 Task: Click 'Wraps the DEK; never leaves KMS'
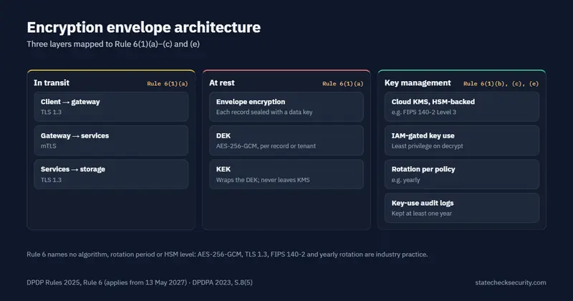tap(263, 180)
